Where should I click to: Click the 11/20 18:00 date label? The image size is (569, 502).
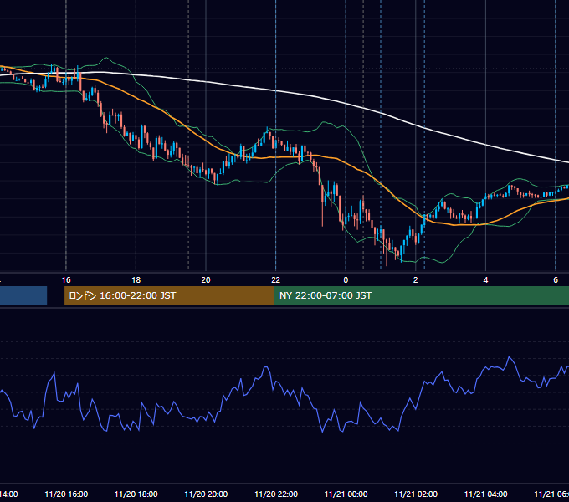pos(136,494)
